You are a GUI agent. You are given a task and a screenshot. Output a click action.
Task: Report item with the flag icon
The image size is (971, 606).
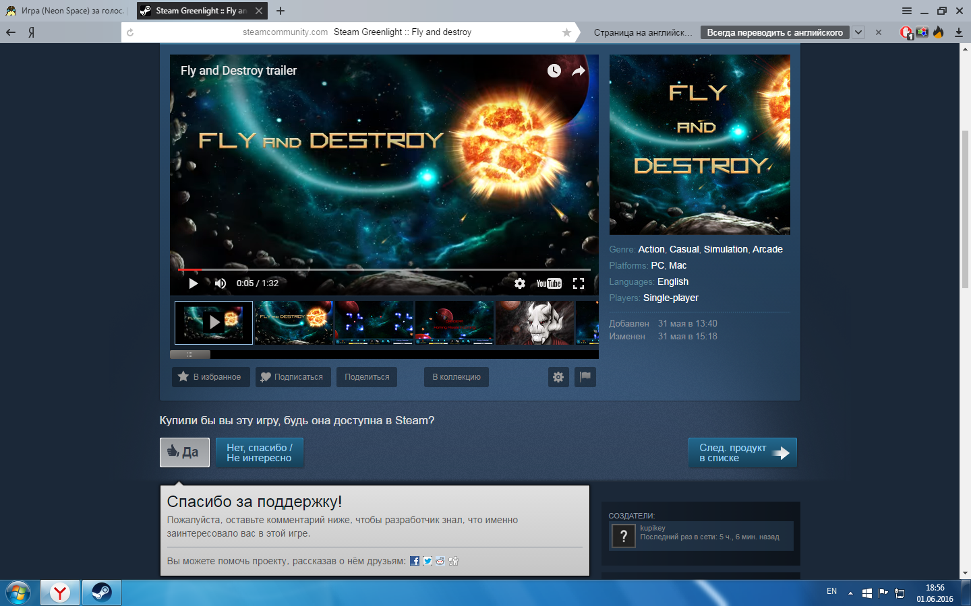pyautogui.click(x=585, y=377)
